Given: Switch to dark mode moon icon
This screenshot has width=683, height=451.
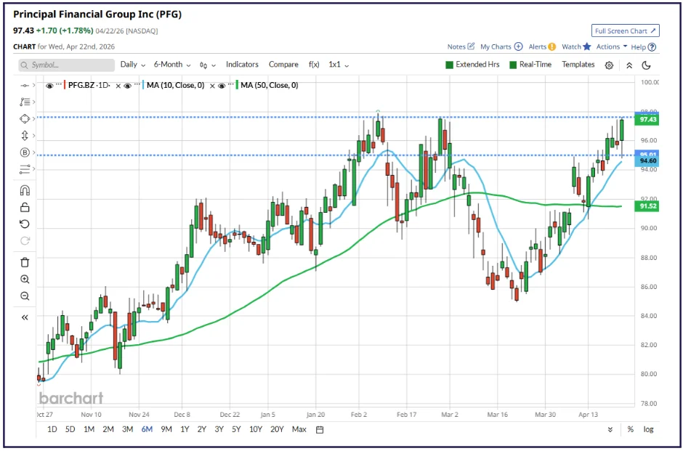Looking at the screenshot, I should click(647, 65).
